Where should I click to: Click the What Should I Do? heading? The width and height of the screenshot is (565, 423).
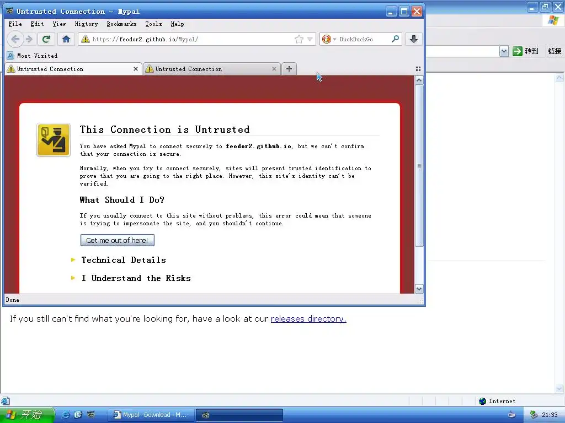click(x=122, y=199)
